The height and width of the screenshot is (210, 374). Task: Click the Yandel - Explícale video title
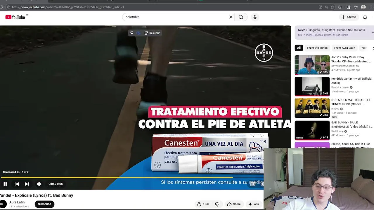point(37,195)
